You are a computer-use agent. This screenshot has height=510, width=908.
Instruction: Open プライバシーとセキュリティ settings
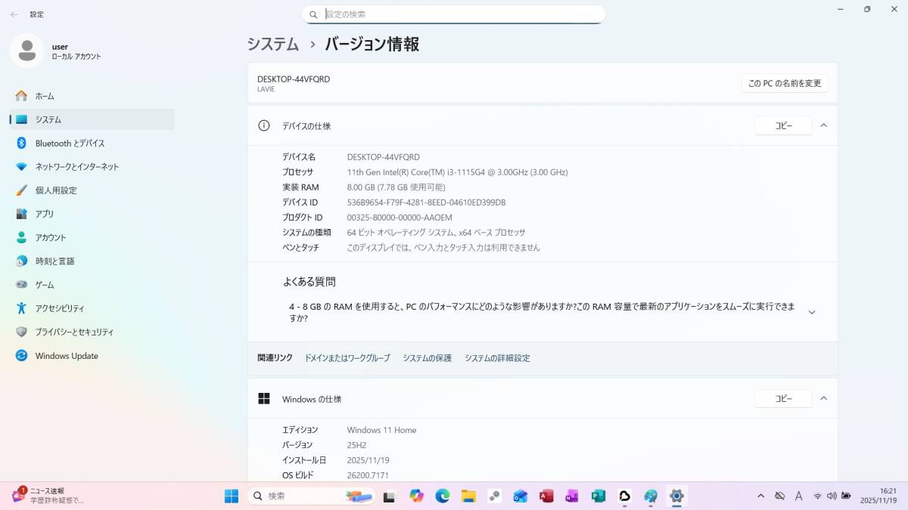[x=74, y=332]
